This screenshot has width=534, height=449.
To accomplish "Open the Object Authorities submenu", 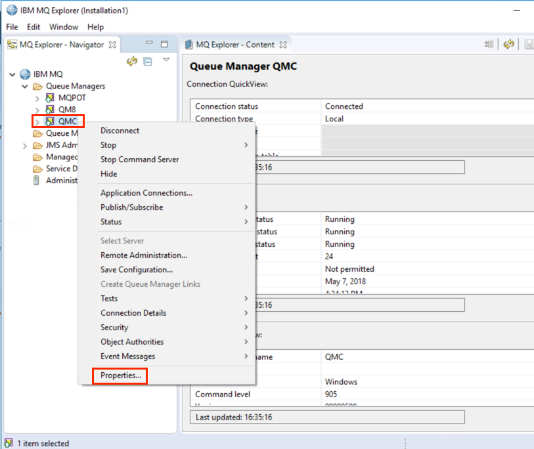I will (x=167, y=342).
